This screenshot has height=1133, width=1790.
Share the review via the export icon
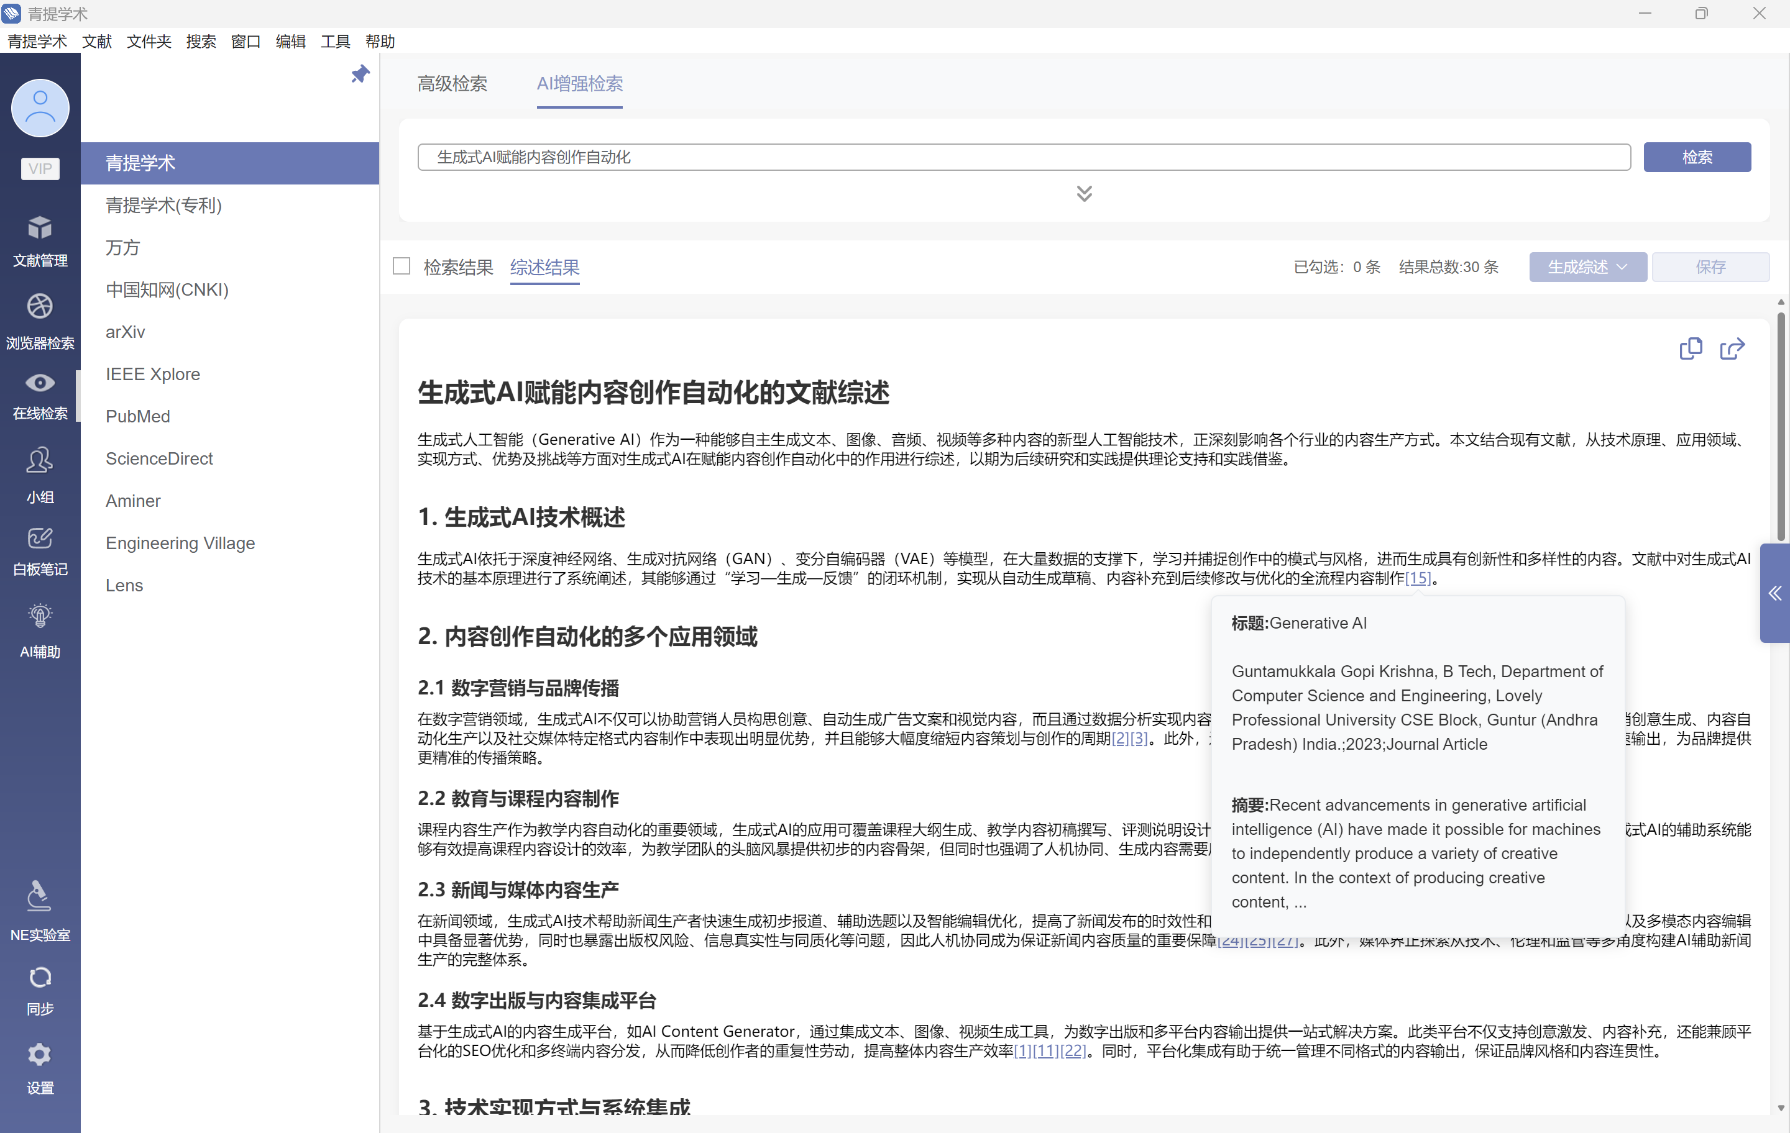point(1732,348)
